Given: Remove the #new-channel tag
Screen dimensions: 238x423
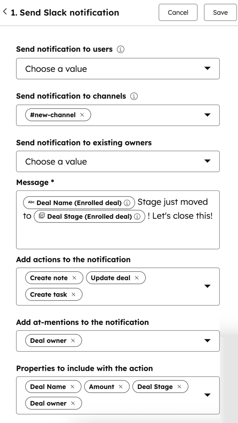Looking at the screenshot, I should tap(82, 115).
